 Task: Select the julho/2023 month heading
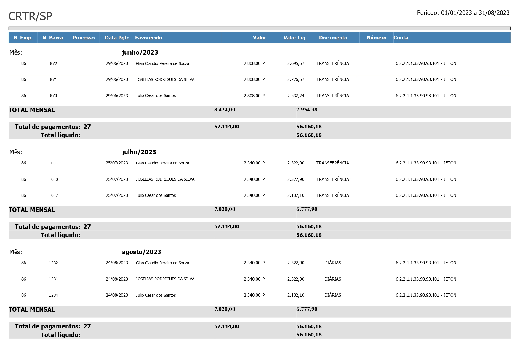click(x=139, y=152)
